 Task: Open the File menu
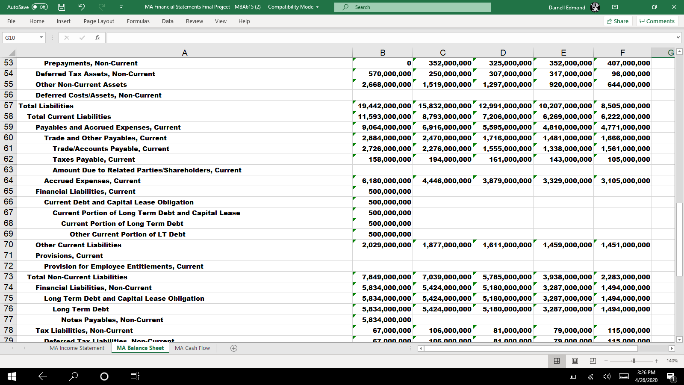[11, 21]
